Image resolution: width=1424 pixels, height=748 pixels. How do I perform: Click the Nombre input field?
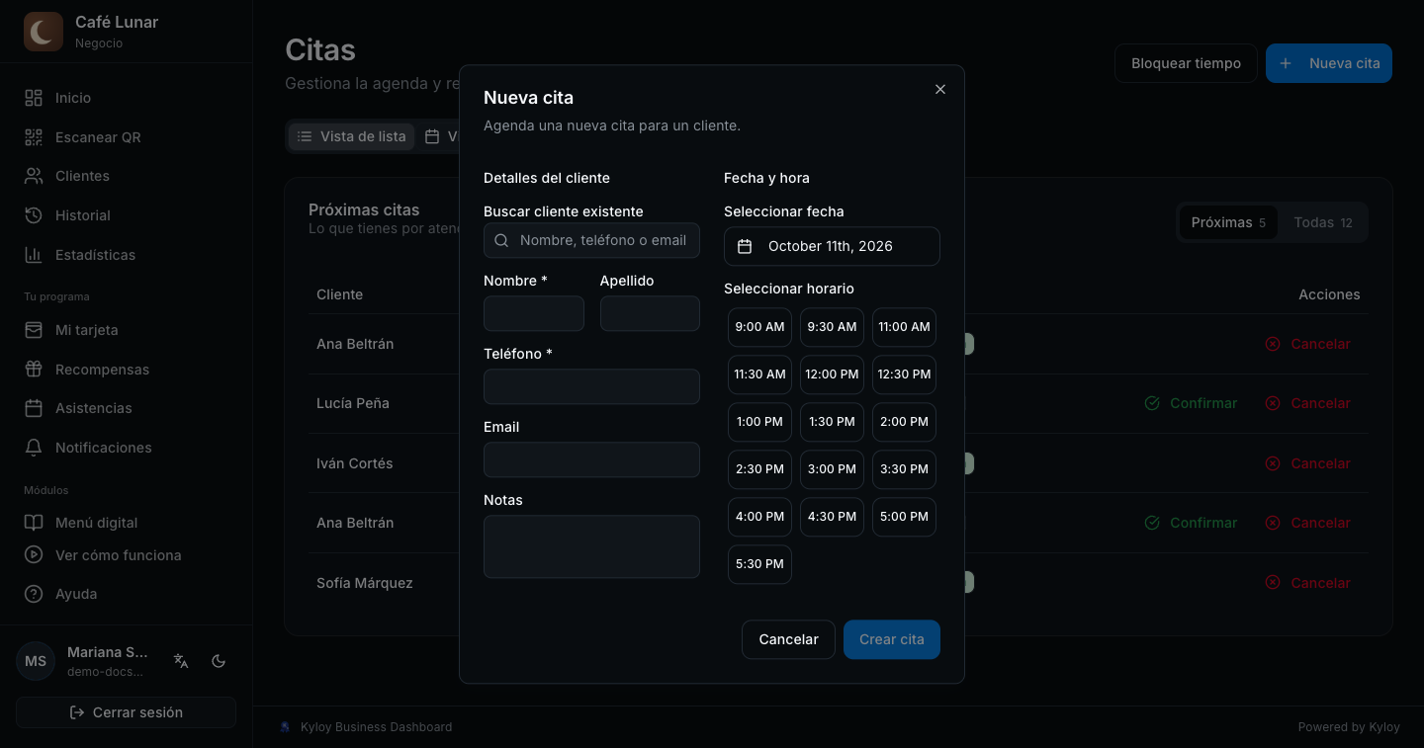coord(534,313)
